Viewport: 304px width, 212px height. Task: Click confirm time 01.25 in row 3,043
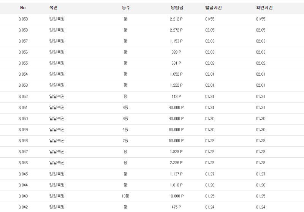coord(261,196)
